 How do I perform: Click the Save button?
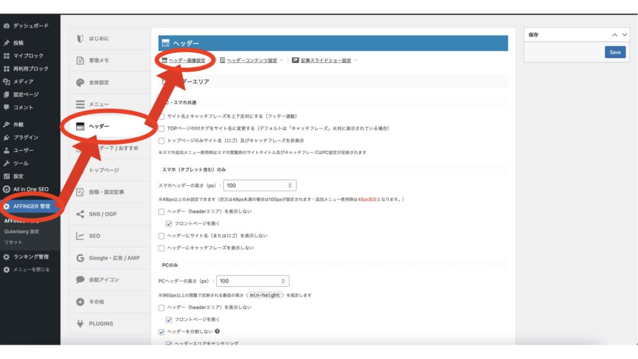point(615,52)
